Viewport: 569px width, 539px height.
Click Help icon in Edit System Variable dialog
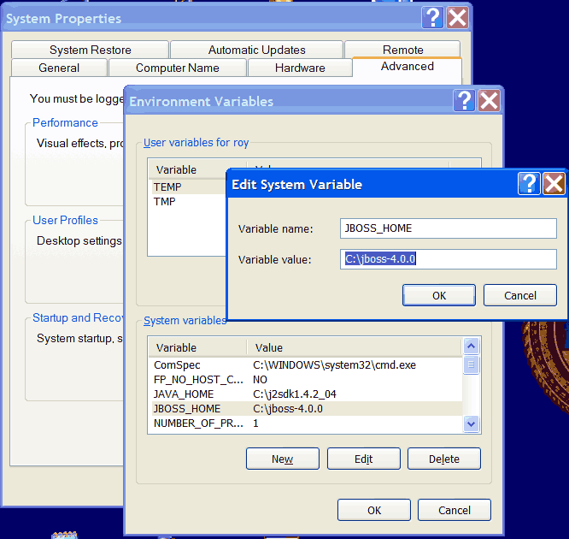[530, 183]
